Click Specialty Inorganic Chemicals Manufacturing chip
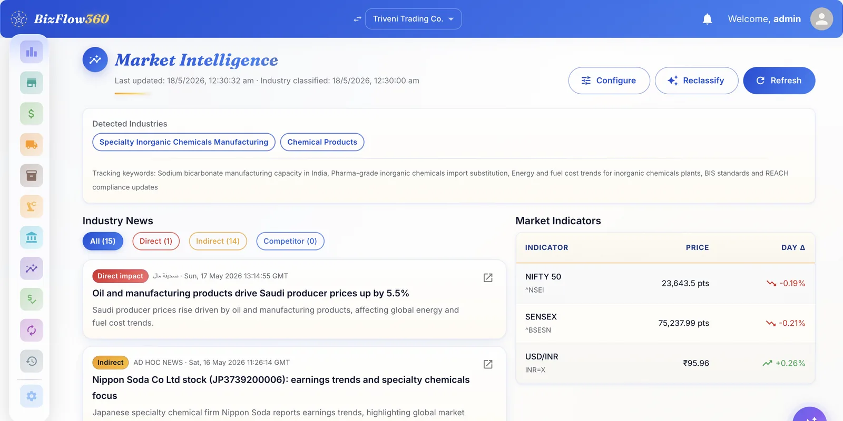 coord(184,142)
